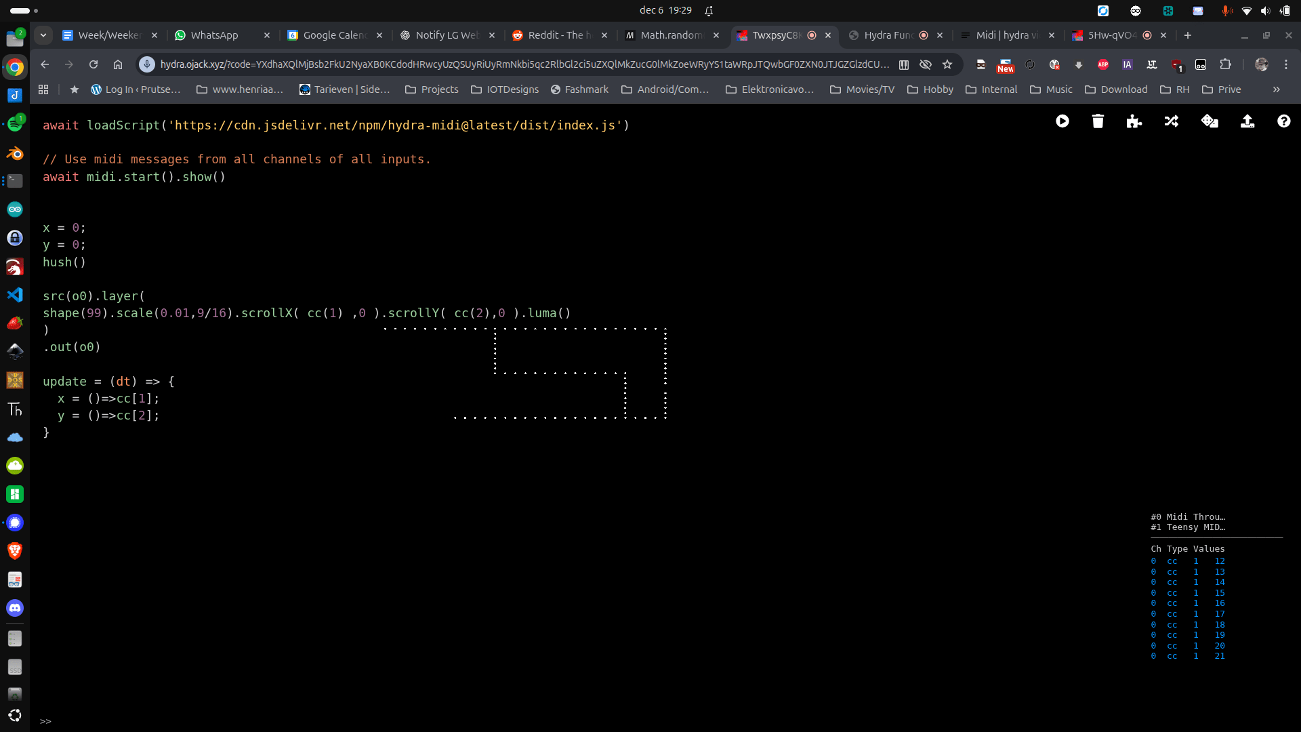The image size is (1301, 732).
Task: Open Hydra help question mark
Action: point(1283,121)
